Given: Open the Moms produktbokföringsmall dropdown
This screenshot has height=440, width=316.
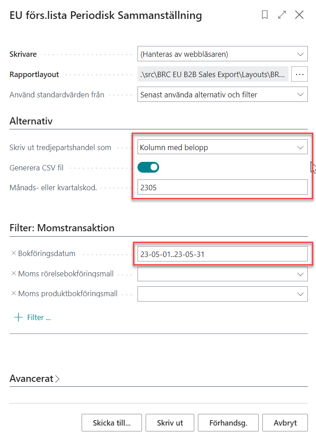Looking at the screenshot, I should point(300,293).
